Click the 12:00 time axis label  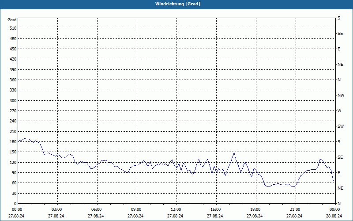pos(176,210)
